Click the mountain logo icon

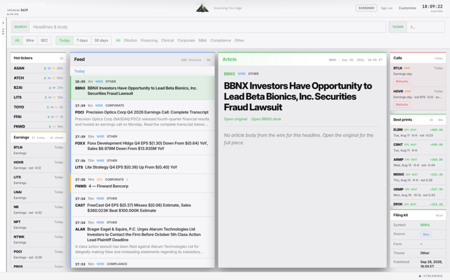click(202, 8)
